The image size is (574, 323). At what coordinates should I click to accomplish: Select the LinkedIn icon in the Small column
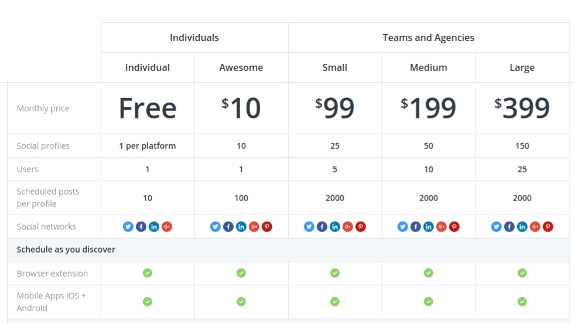[335, 227]
